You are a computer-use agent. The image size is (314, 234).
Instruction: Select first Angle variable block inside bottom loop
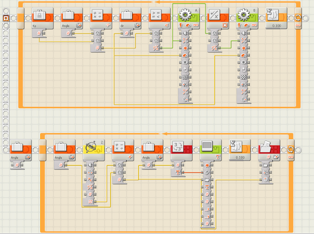65,150
